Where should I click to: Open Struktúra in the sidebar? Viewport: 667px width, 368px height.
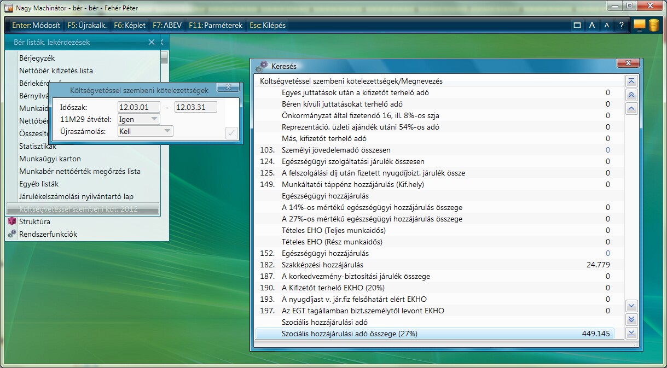coord(34,221)
